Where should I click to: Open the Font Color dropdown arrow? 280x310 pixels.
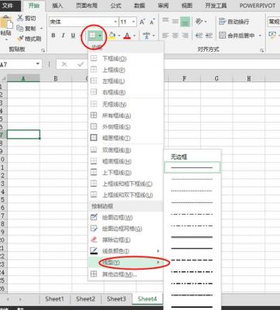(135, 36)
